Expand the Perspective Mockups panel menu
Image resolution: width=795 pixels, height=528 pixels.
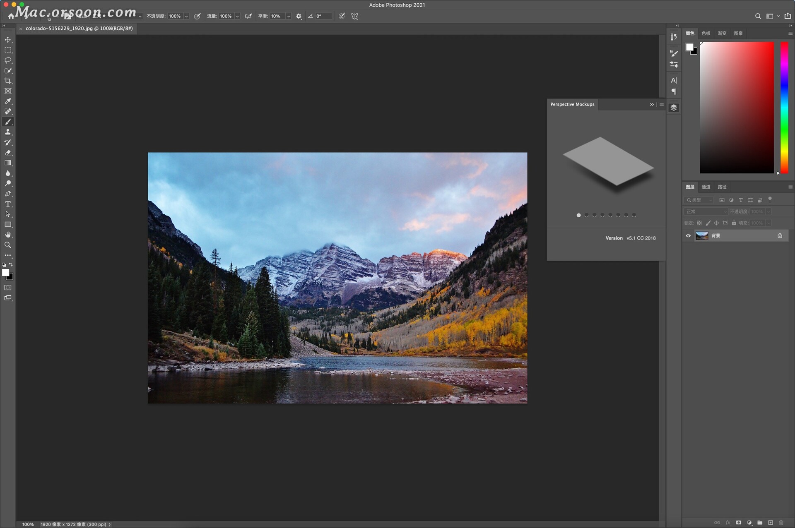coord(661,104)
